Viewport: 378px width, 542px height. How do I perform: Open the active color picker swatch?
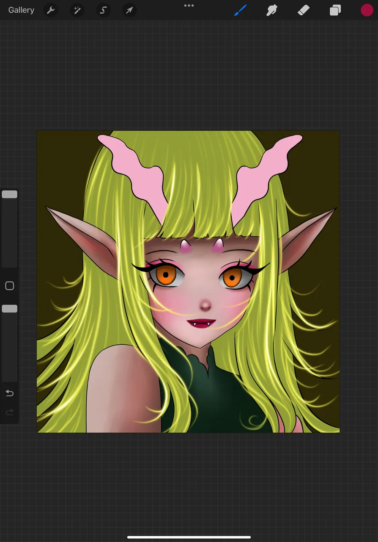pyautogui.click(x=367, y=10)
